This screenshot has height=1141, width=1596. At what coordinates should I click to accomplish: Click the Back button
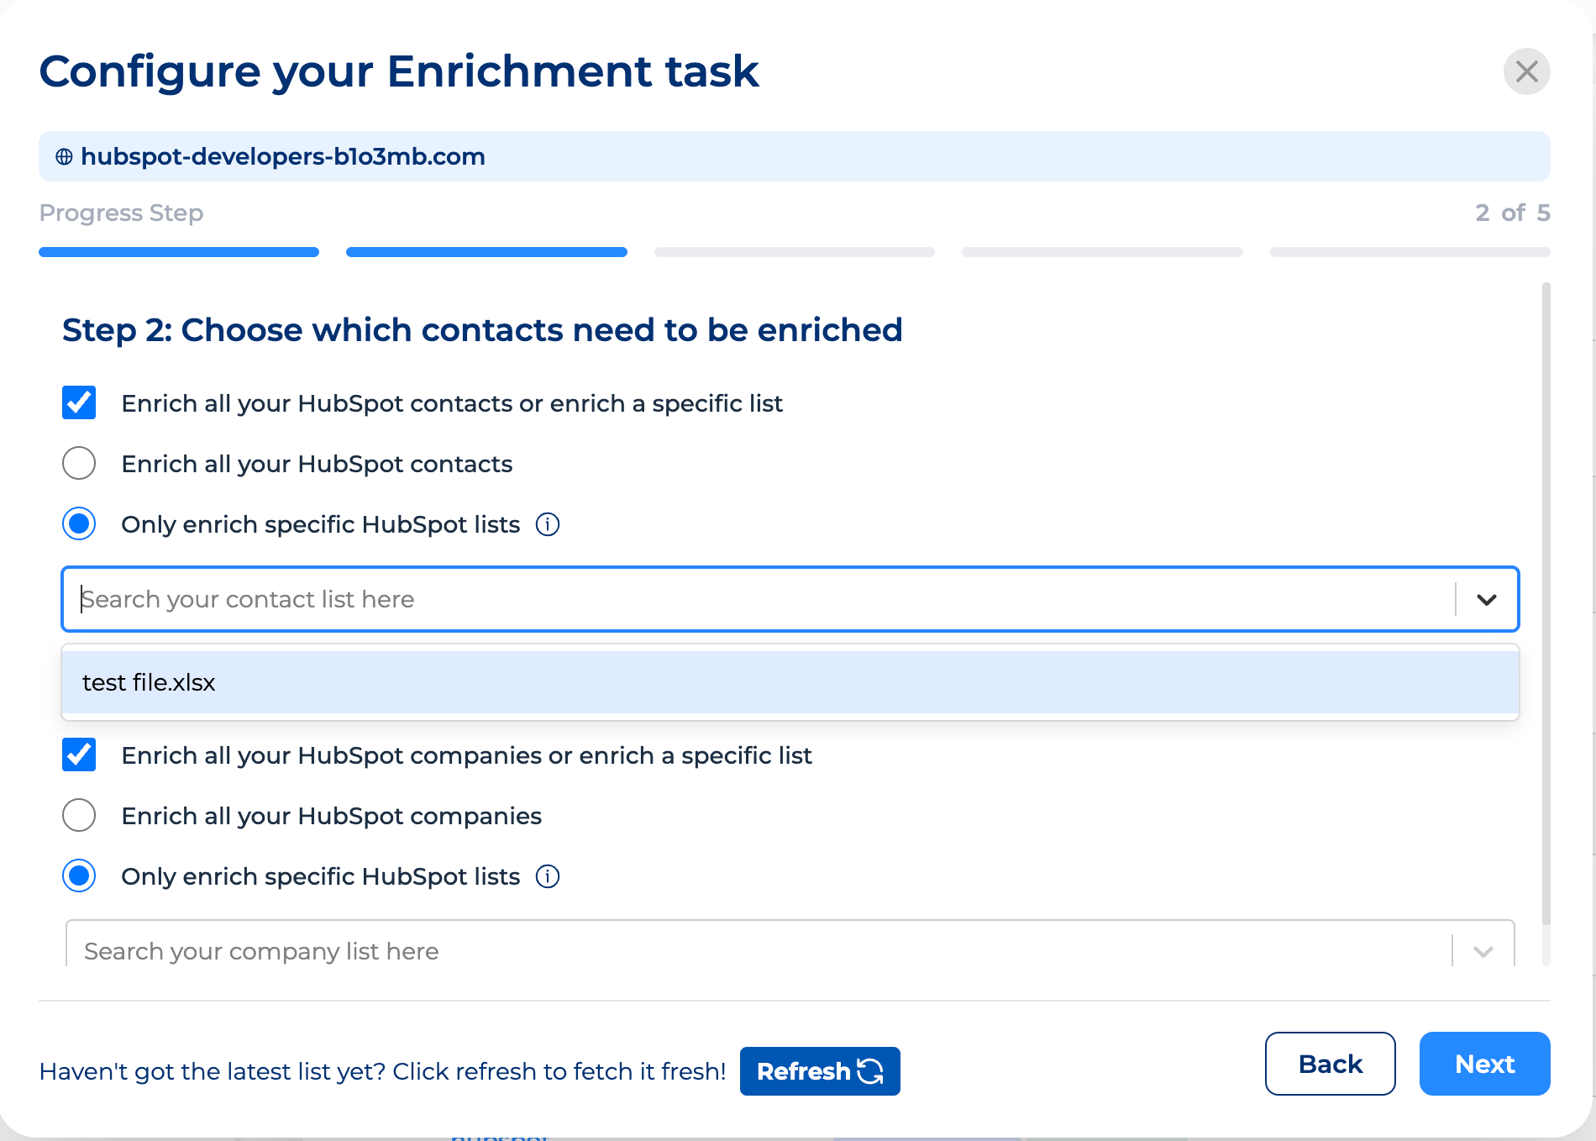(x=1330, y=1064)
